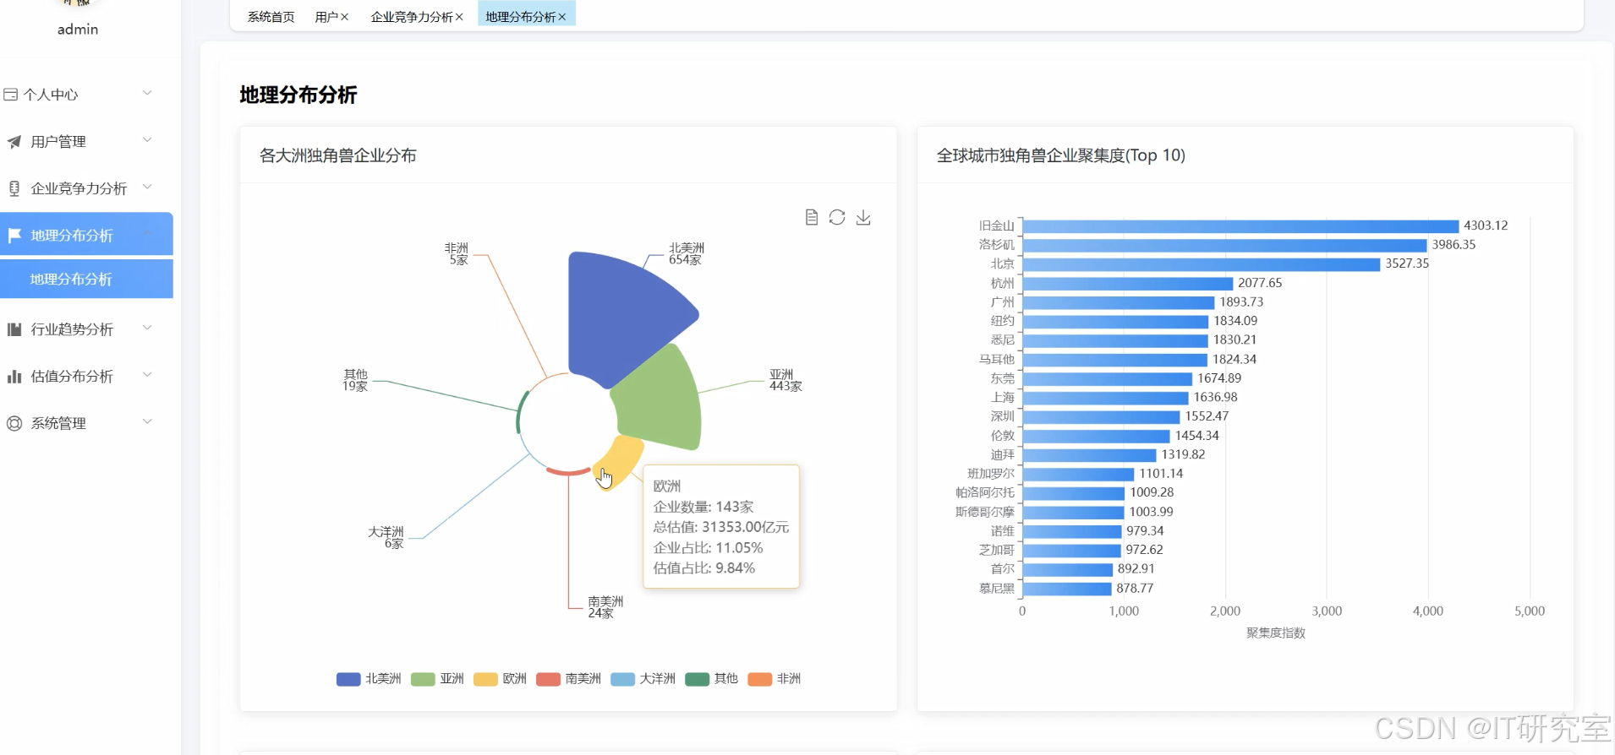Expand the 个人中心 menu chevron
The height and width of the screenshot is (755, 1615).
[x=147, y=93]
